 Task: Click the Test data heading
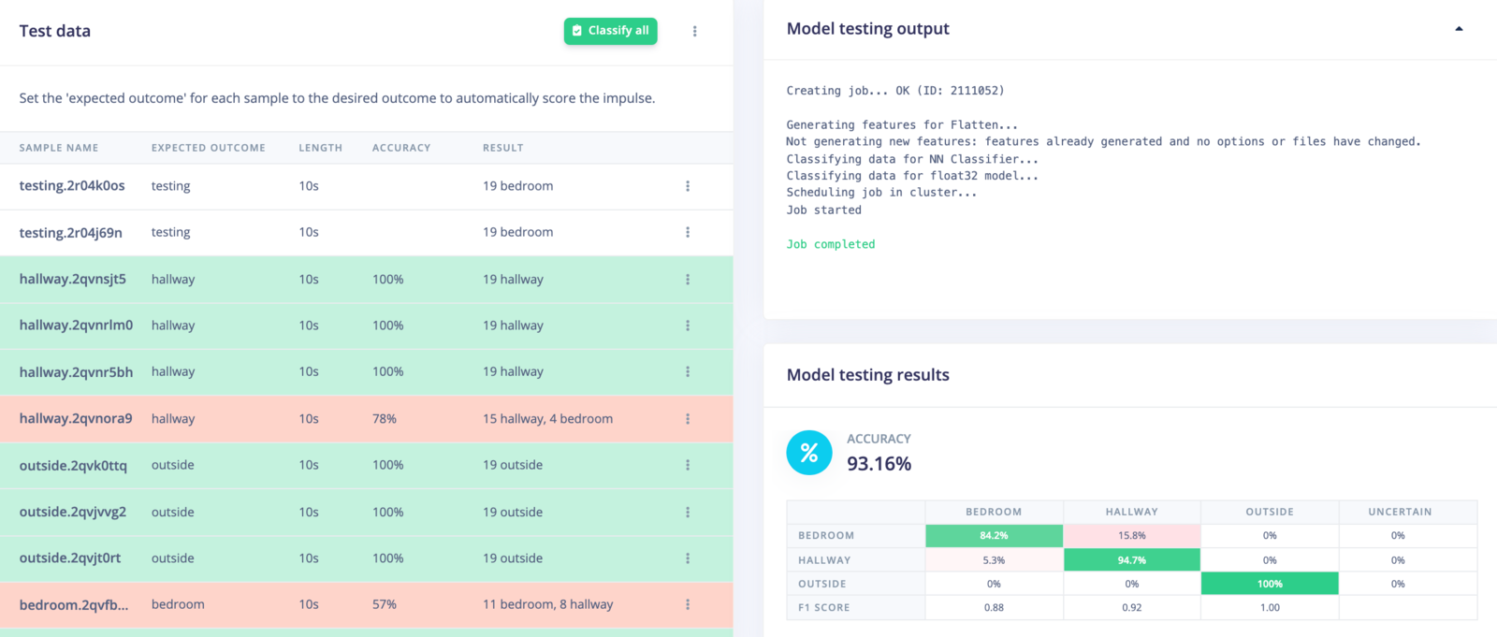point(55,31)
